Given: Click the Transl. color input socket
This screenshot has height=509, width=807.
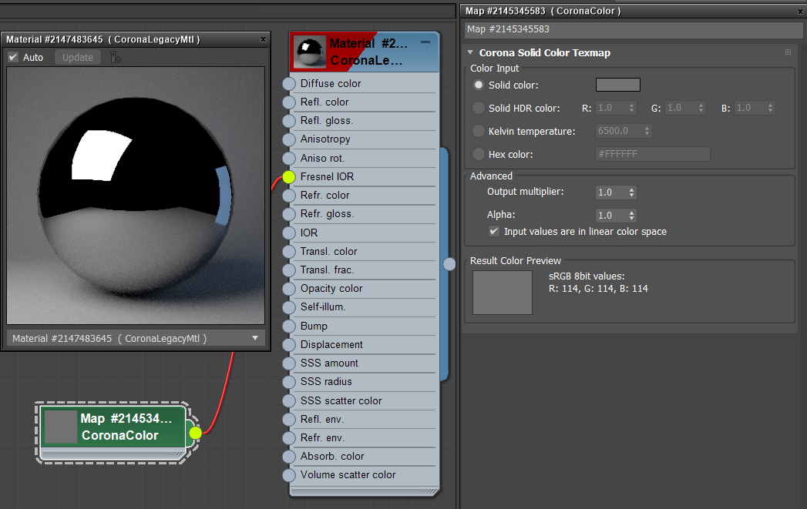Looking at the screenshot, I should pos(289,251).
